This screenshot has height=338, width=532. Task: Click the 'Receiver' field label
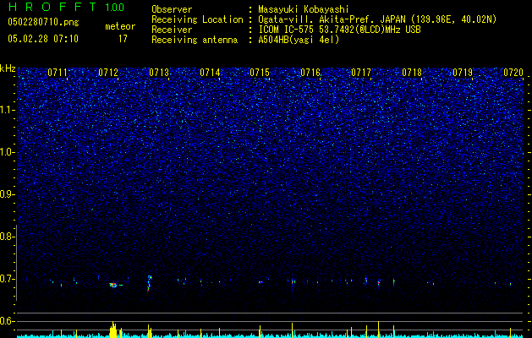[x=172, y=30]
